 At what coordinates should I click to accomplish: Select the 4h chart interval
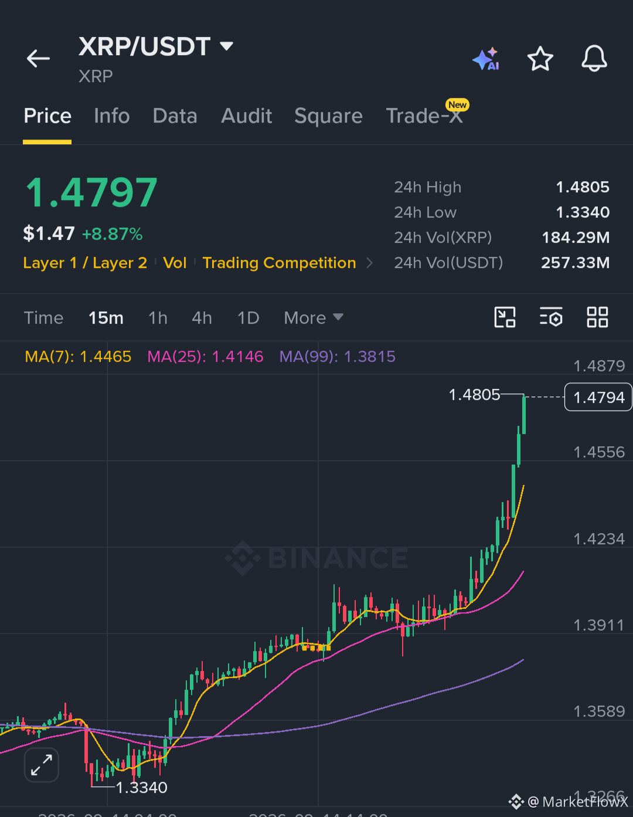[202, 318]
